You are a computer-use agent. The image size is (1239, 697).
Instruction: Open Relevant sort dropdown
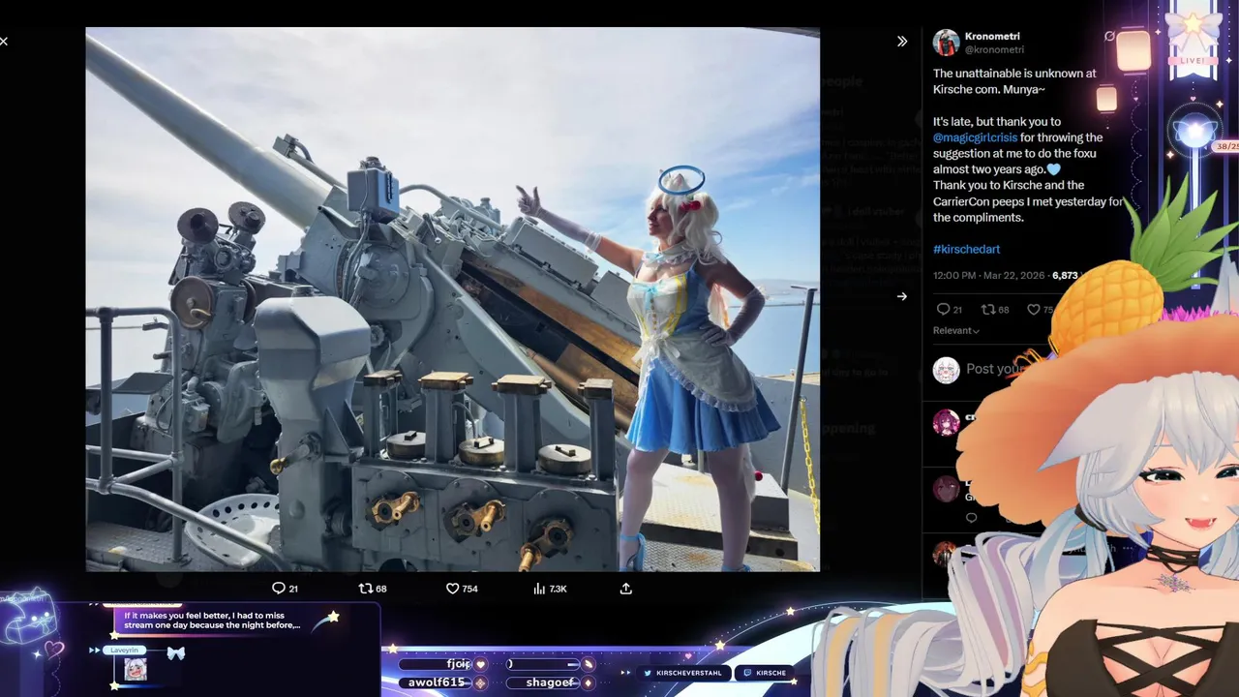tap(956, 331)
